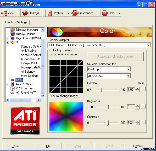
Task: Collapse the 3D tree node
Action: tap(8, 42)
